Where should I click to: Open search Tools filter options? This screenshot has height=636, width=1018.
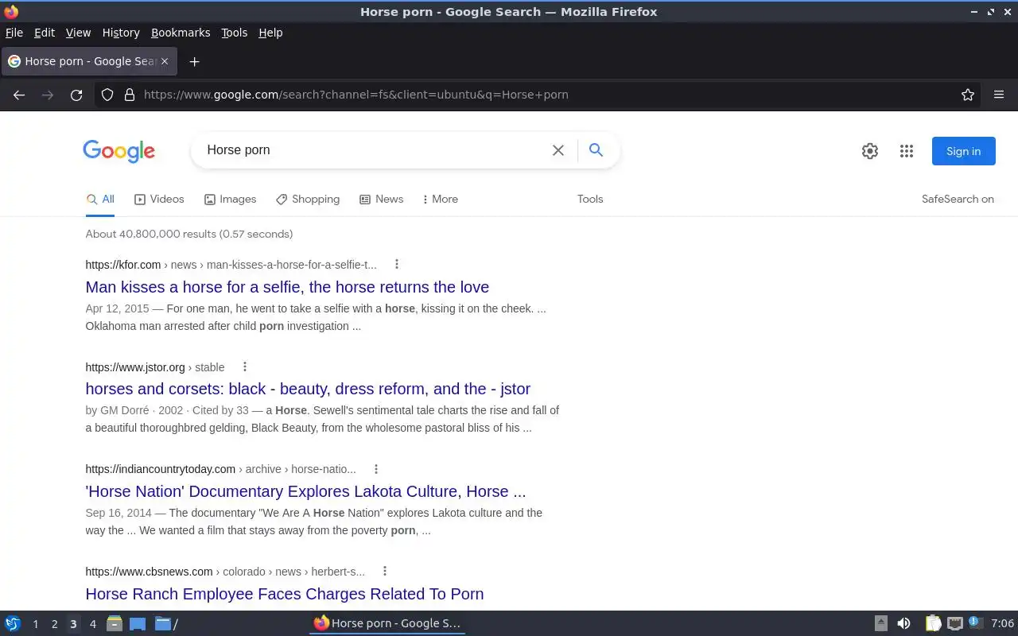(590, 200)
